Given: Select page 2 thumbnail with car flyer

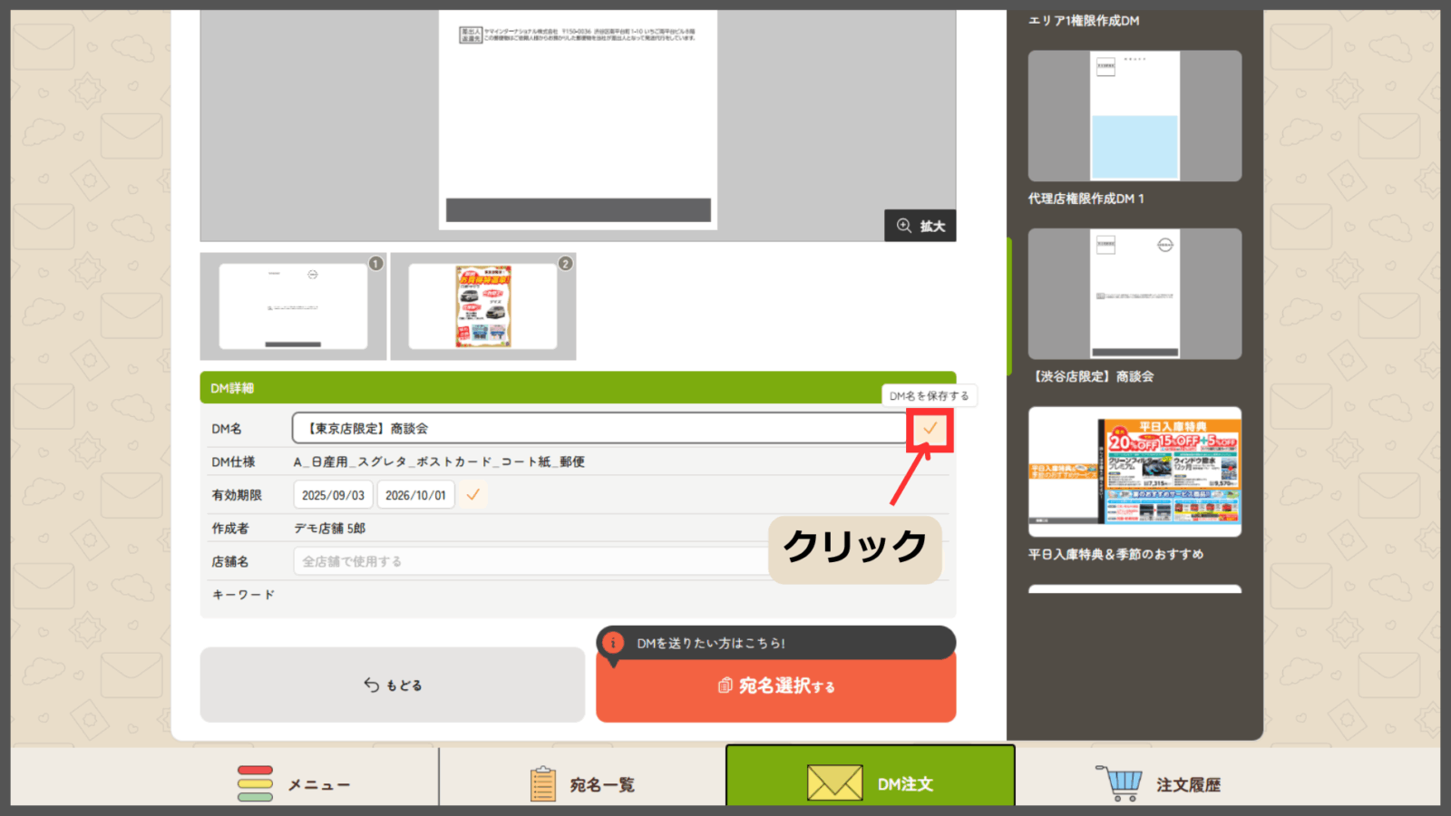Looking at the screenshot, I should click(x=482, y=306).
